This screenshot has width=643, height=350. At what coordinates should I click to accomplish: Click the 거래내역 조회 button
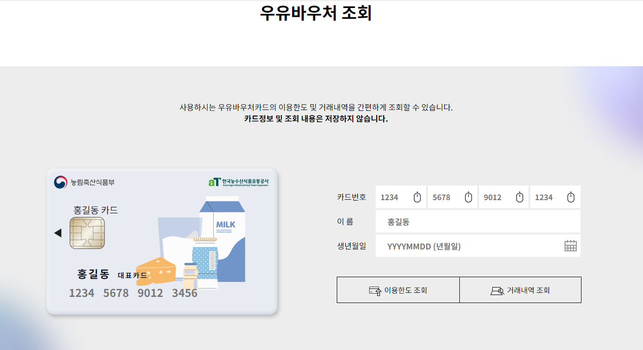coord(520,290)
